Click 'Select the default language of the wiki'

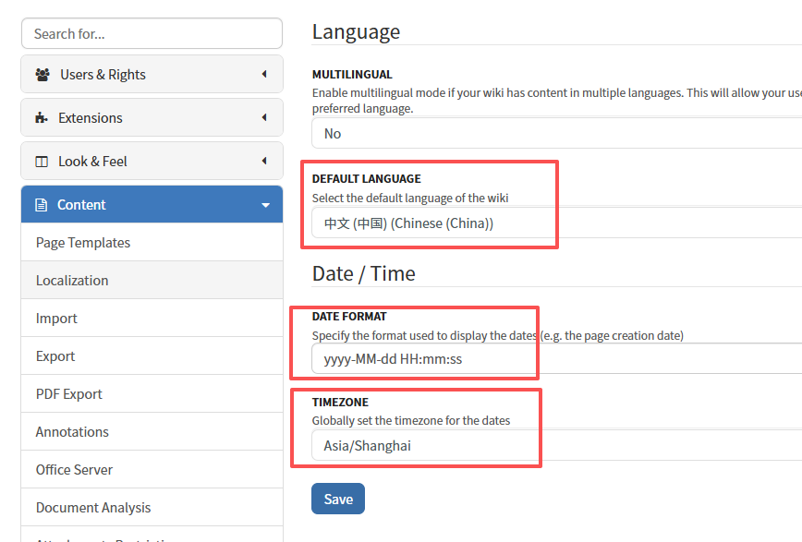coord(410,198)
